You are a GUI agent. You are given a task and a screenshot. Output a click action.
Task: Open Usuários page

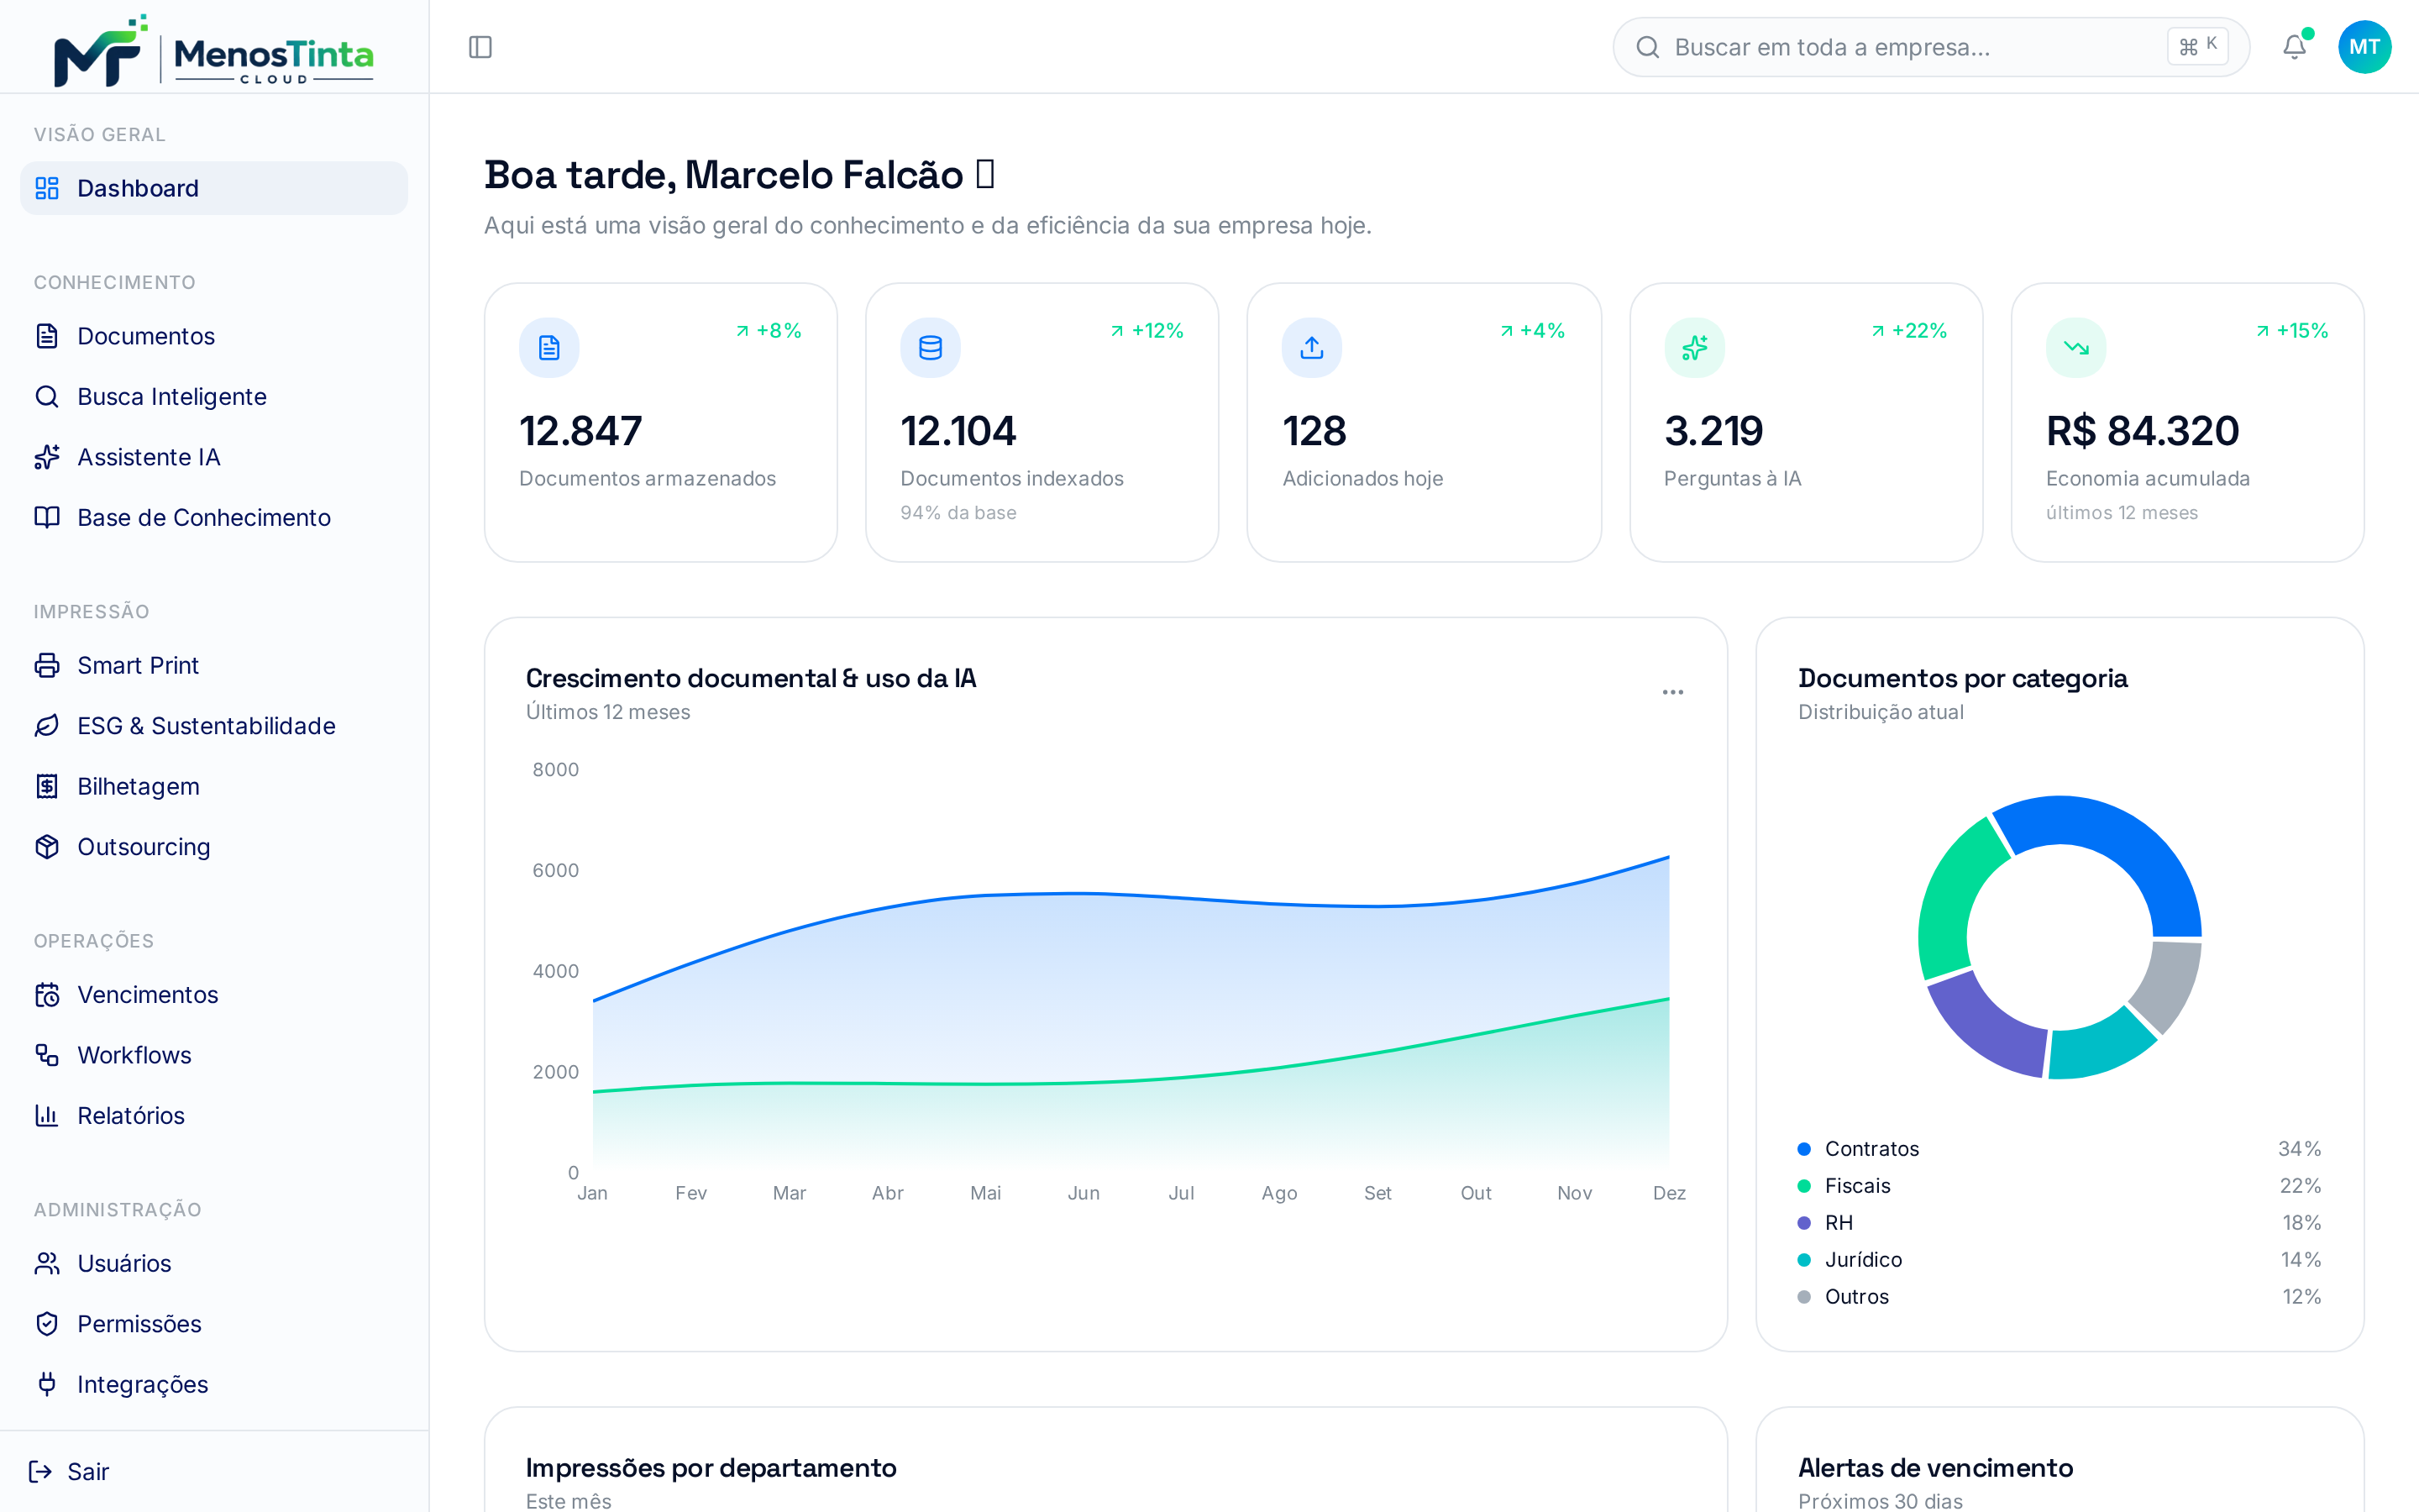click(214, 1263)
